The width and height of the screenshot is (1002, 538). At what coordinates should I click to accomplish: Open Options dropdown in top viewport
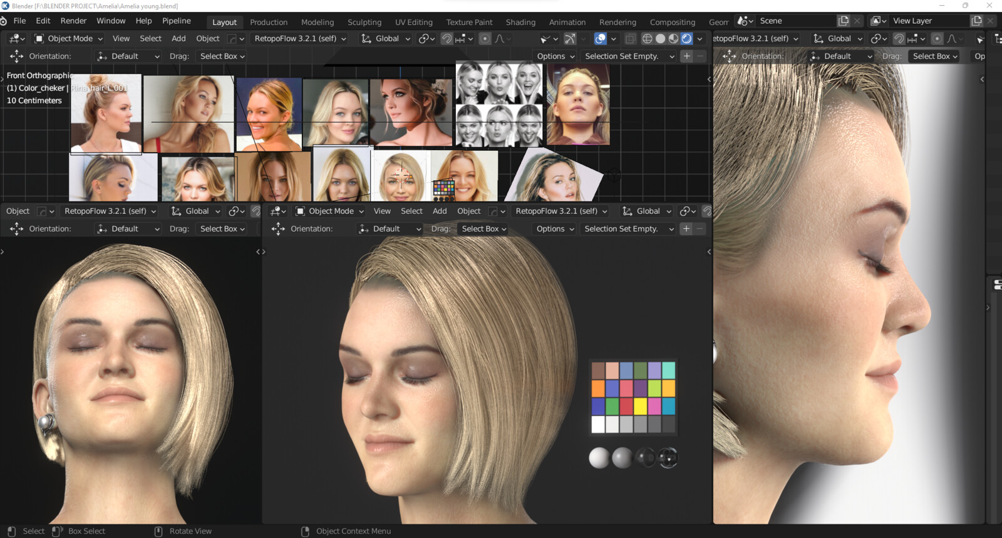point(555,56)
